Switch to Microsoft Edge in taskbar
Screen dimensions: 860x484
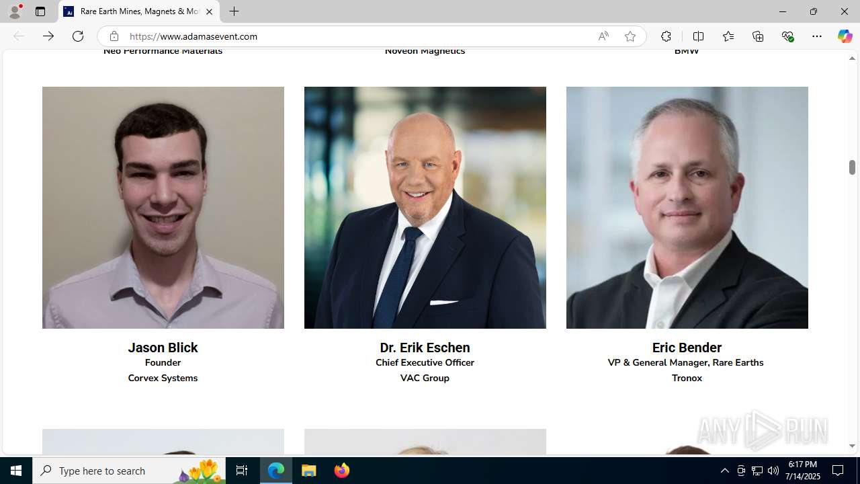(x=276, y=471)
